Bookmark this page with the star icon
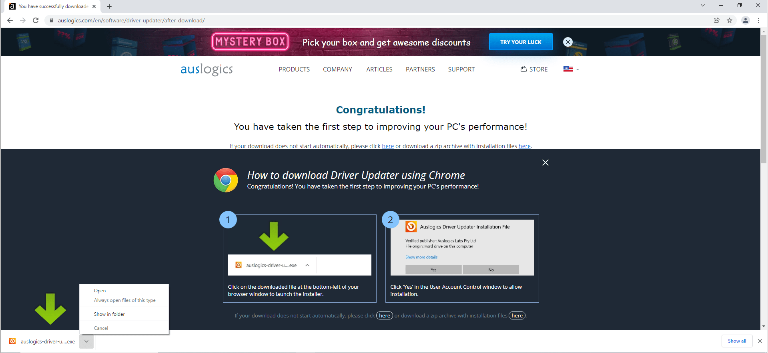 (730, 20)
